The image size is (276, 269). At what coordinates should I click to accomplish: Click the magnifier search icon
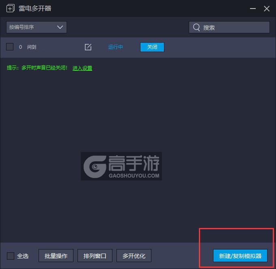[196, 27]
